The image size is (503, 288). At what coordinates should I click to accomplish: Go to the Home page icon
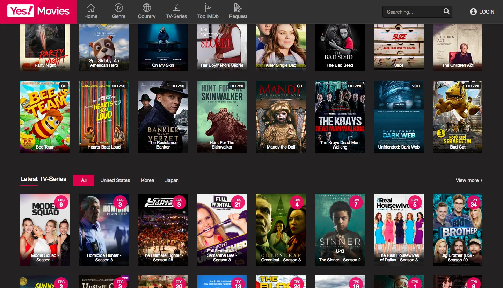coord(91,8)
